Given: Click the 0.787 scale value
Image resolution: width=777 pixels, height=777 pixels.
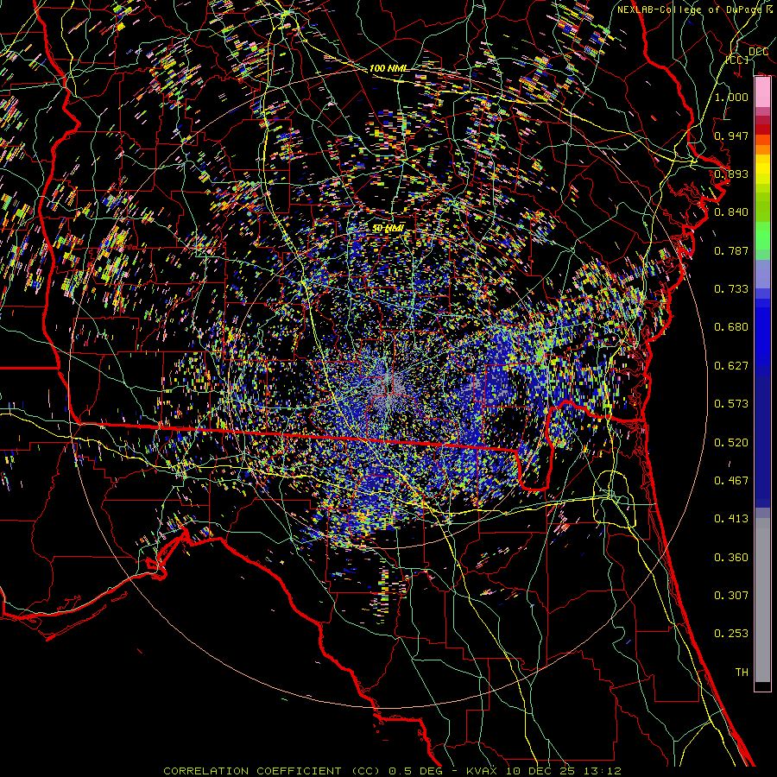Looking at the screenshot, I should pyautogui.click(x=731, y=250).
